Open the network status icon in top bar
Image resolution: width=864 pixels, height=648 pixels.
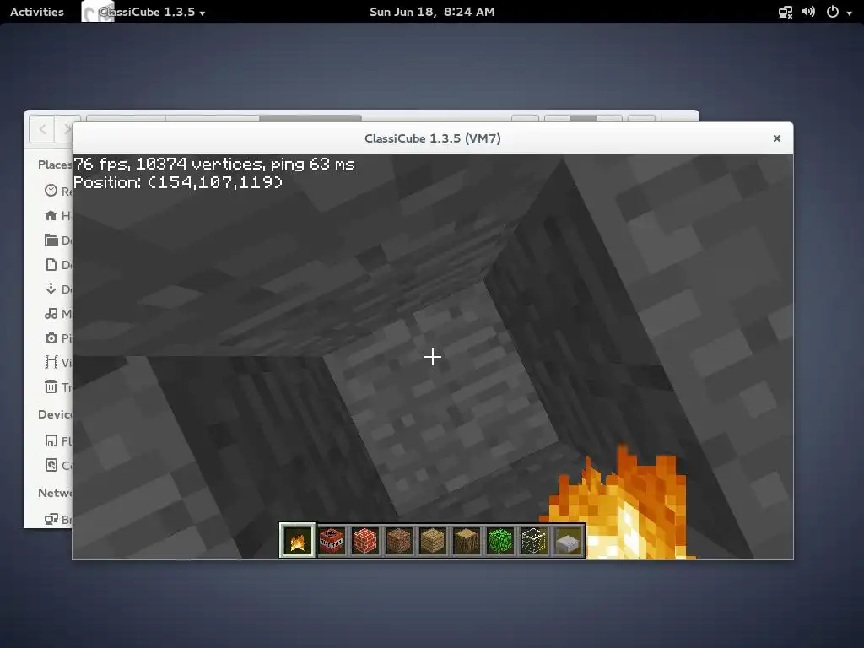[786, 12]
